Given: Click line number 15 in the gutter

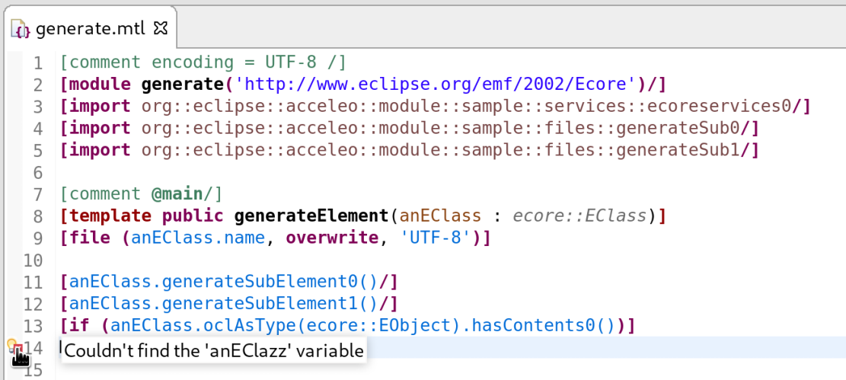Looking at the screenshot, I should pyautogui.click(x=33, y=371).
